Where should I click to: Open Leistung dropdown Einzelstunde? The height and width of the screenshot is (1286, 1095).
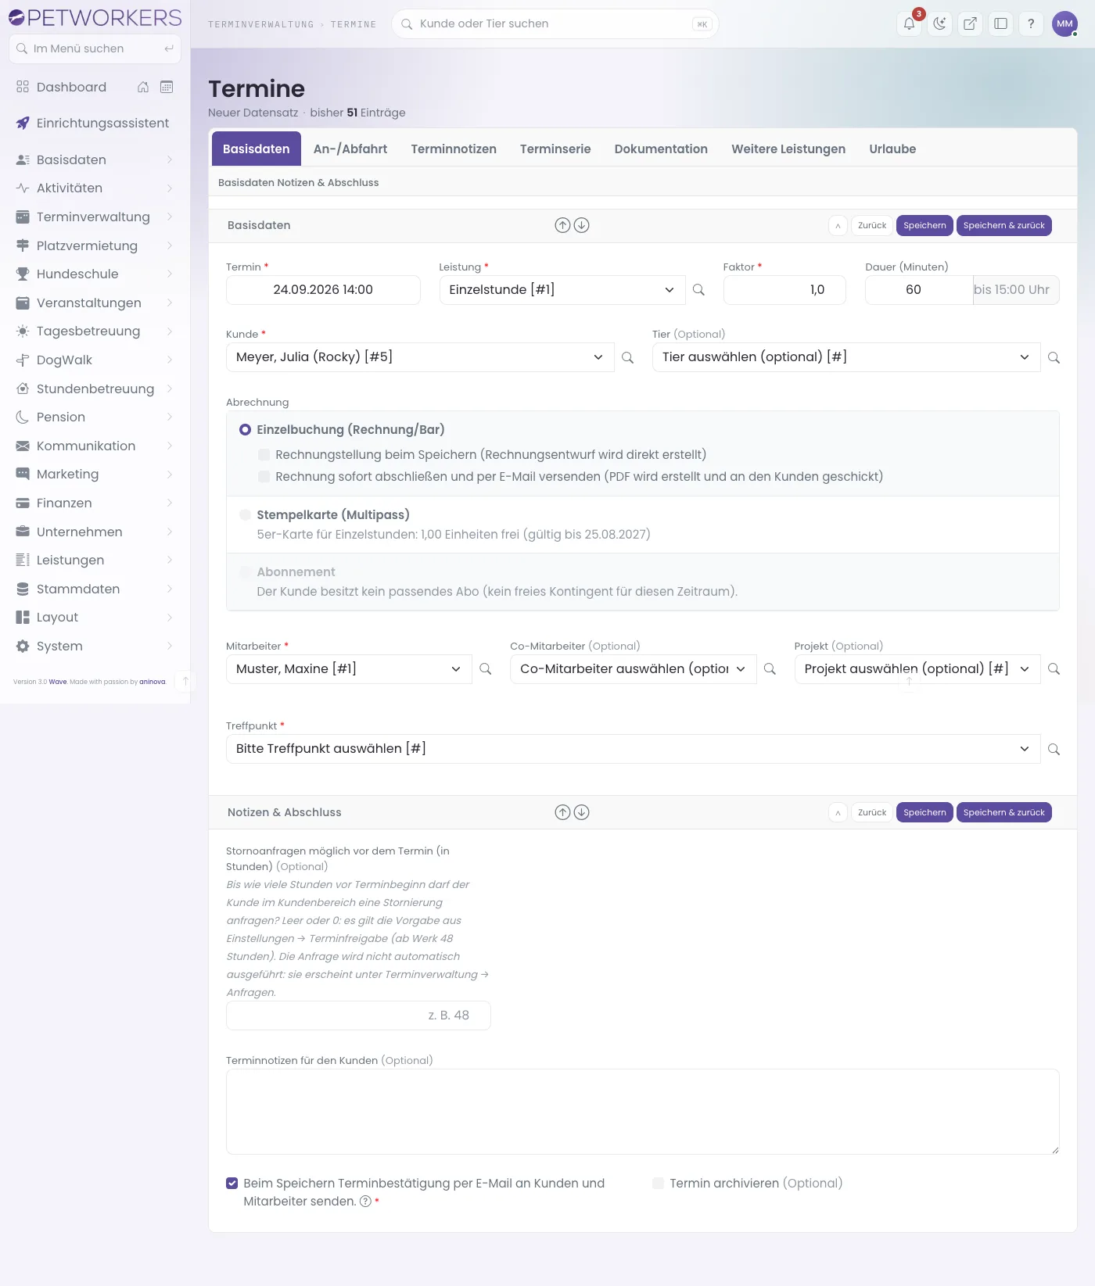[x=562, y=290]
